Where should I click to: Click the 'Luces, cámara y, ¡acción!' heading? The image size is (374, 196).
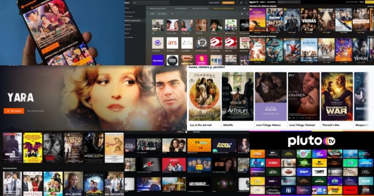tap(206, 67)
